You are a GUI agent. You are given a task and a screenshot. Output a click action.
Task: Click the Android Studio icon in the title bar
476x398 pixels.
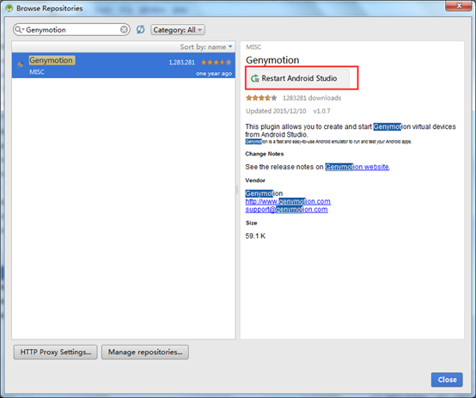click(9, 9)
